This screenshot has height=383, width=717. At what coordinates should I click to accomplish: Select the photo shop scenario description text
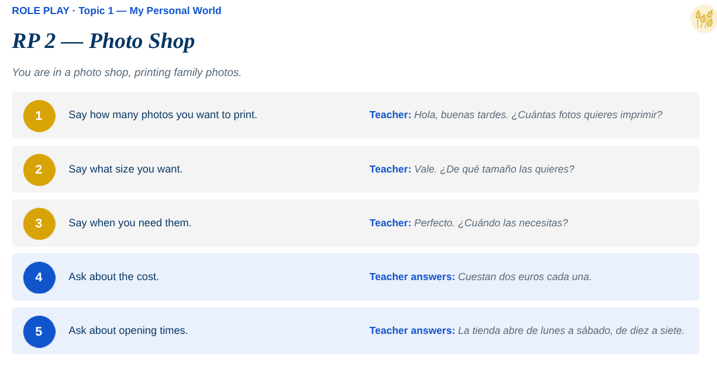127,73
